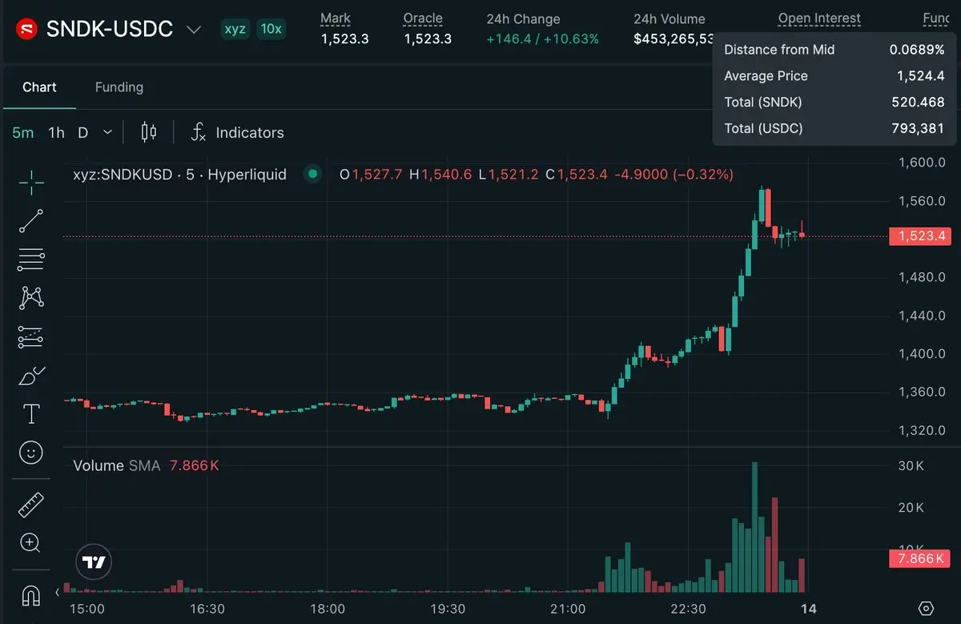Select the brush drawing tool
961x624 pixels.
[31, 375]
